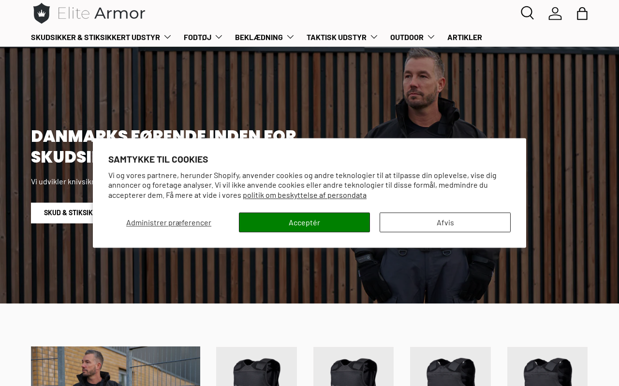Expand the Beklædning dropdown chevron

click(x=290, y=37)
